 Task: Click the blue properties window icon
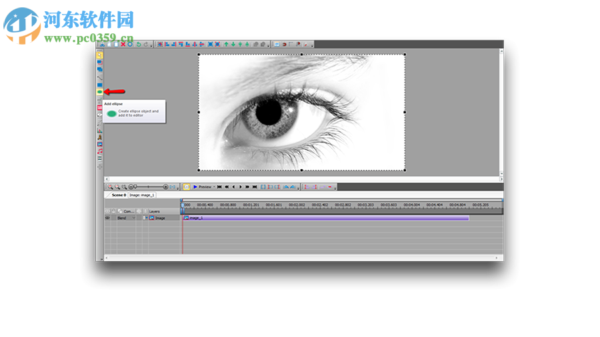[x=277, y=45]
